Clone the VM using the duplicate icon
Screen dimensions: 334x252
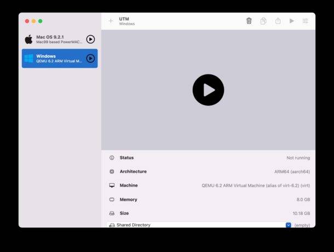(263, 21)
